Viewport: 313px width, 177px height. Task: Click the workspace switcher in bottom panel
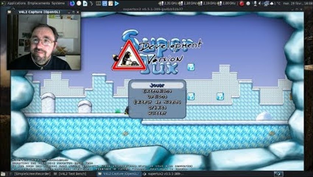(278, 174)
